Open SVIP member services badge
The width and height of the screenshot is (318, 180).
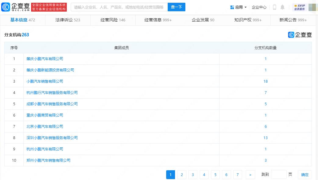tap(299, 7)
